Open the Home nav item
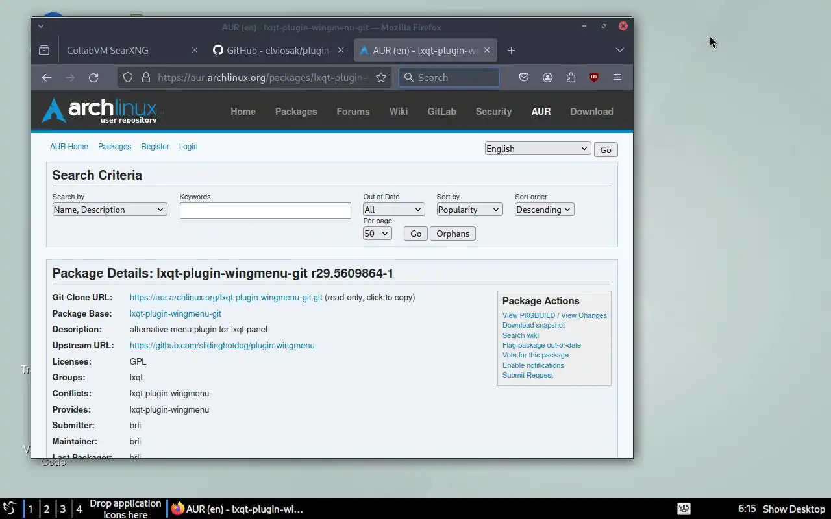Viewport: 831px width, 519px height. (243, 112)
